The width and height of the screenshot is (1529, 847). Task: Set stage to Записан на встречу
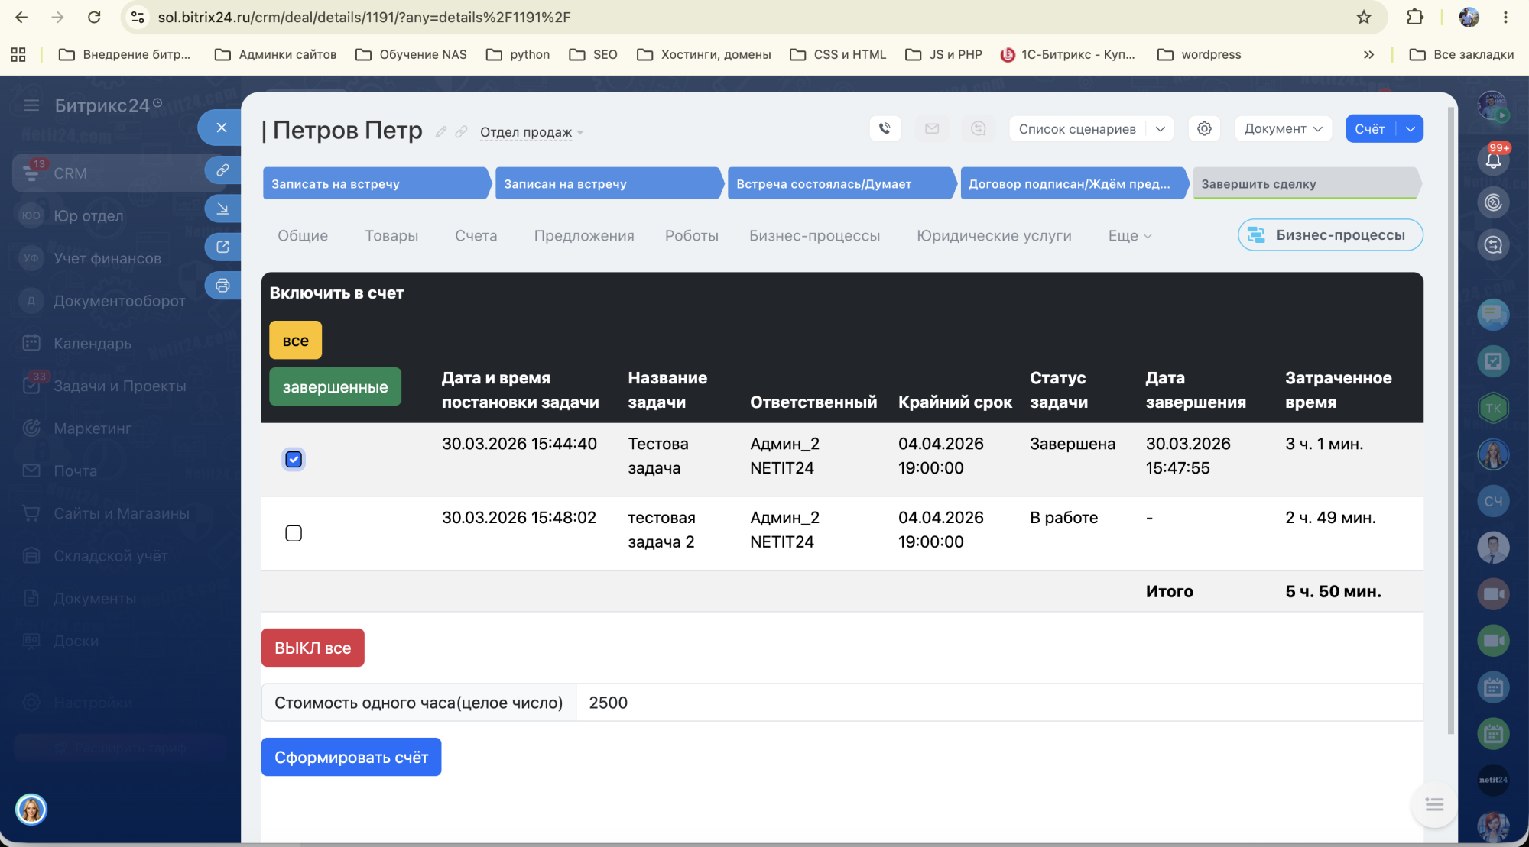609,183
